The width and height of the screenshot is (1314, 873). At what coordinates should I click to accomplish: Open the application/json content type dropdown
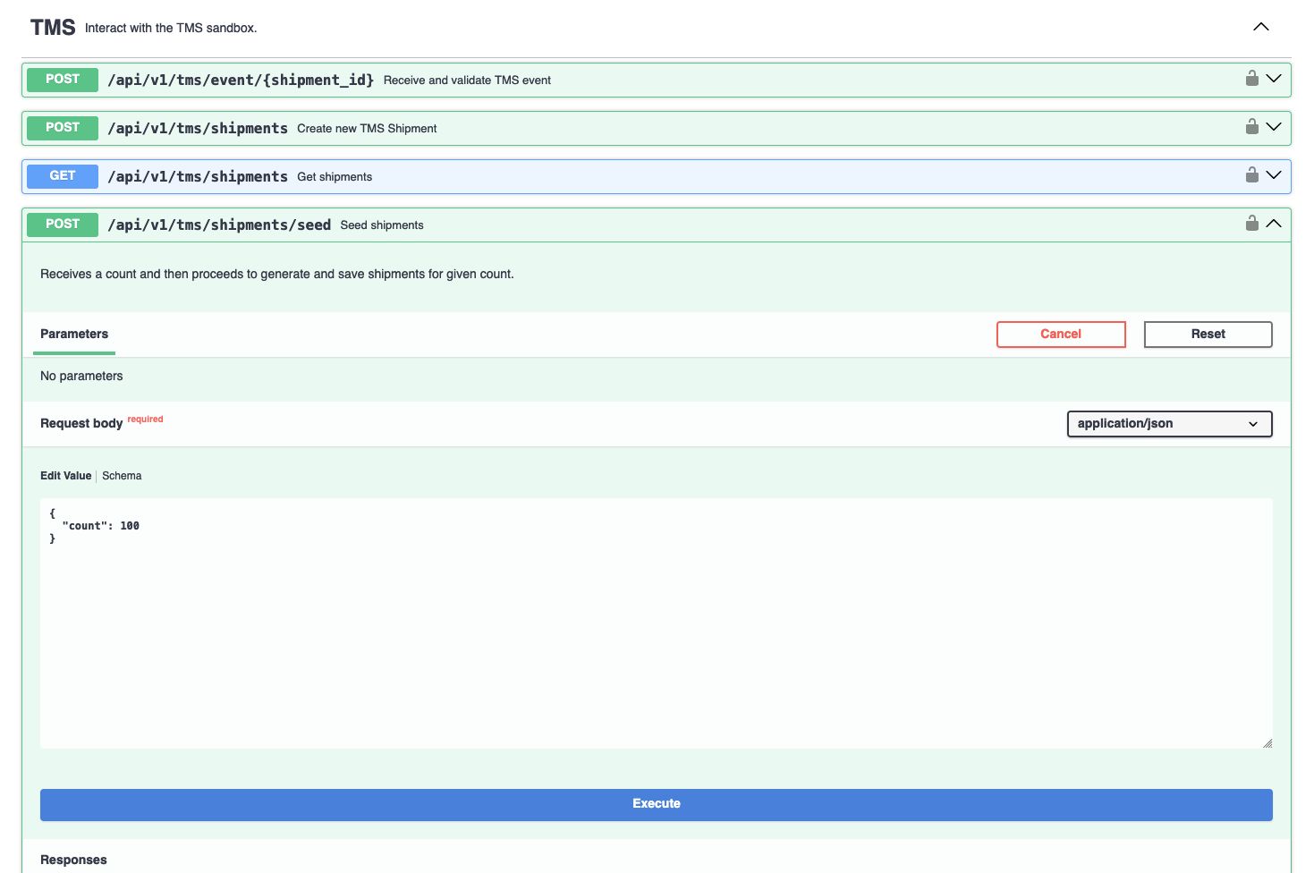[x=1169, y=424]
